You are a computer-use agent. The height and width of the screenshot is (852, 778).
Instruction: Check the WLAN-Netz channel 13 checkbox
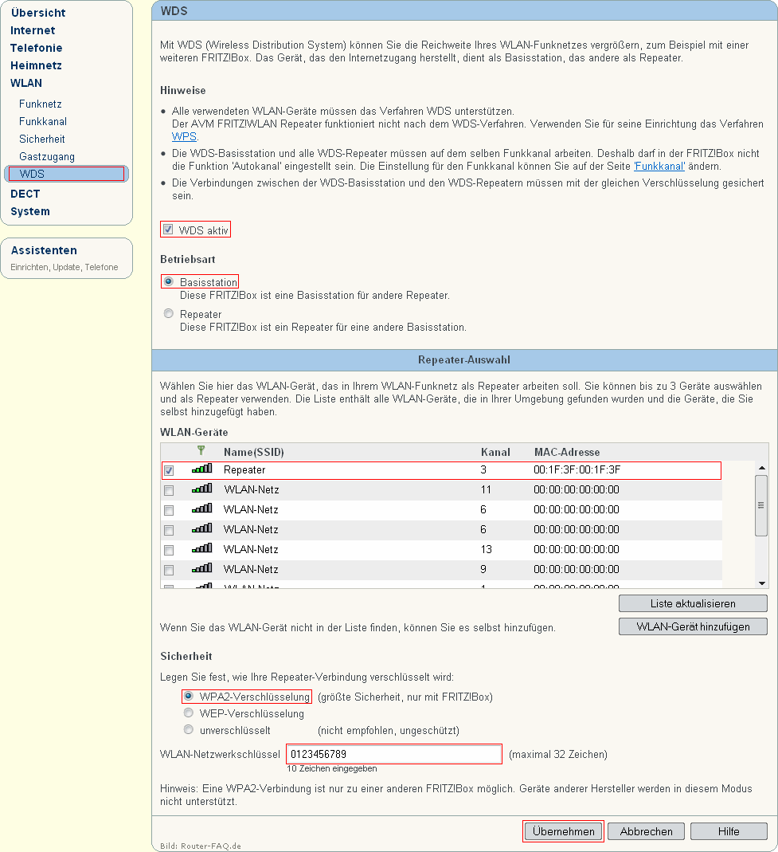point(169,551)
